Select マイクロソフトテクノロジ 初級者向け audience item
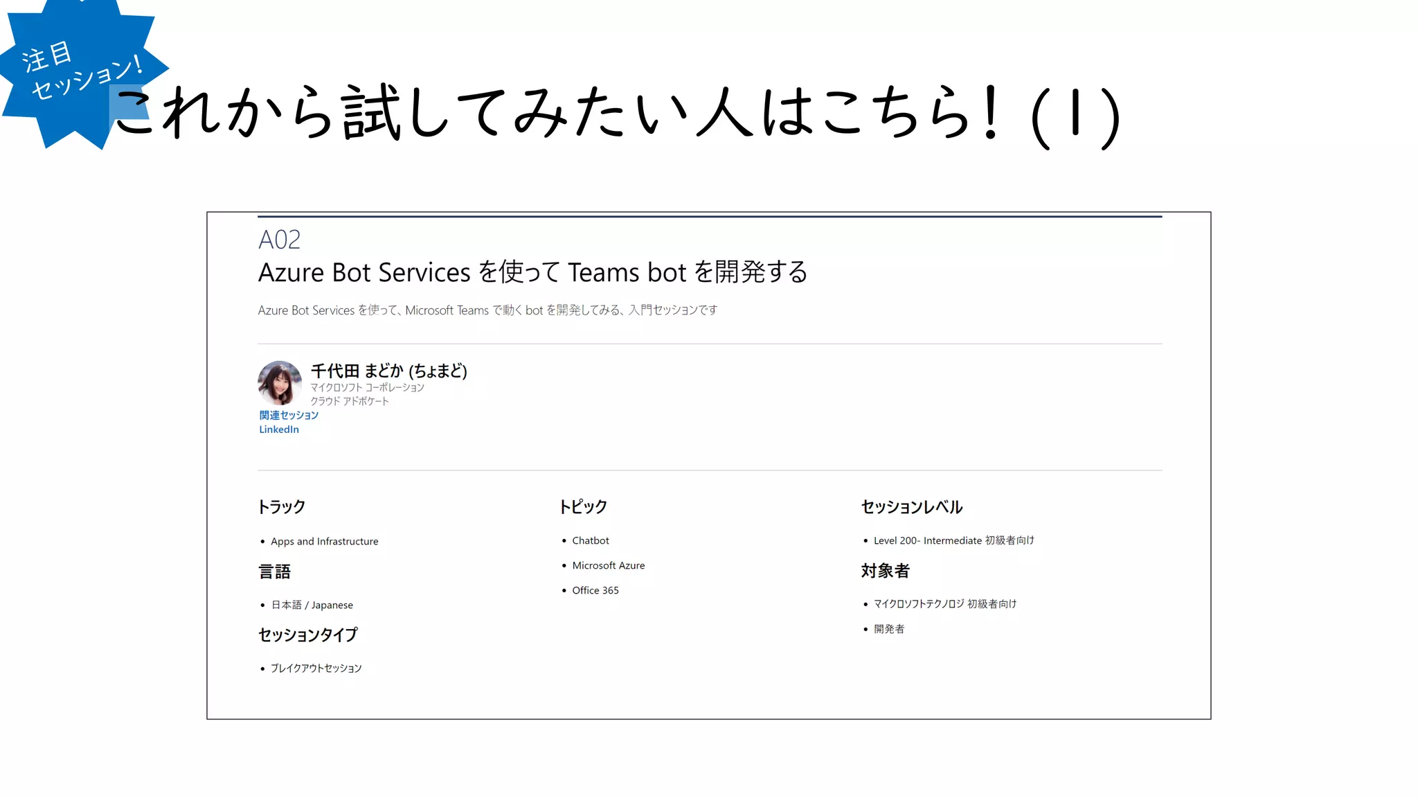Screen dimensions: 1418x798 945,604
